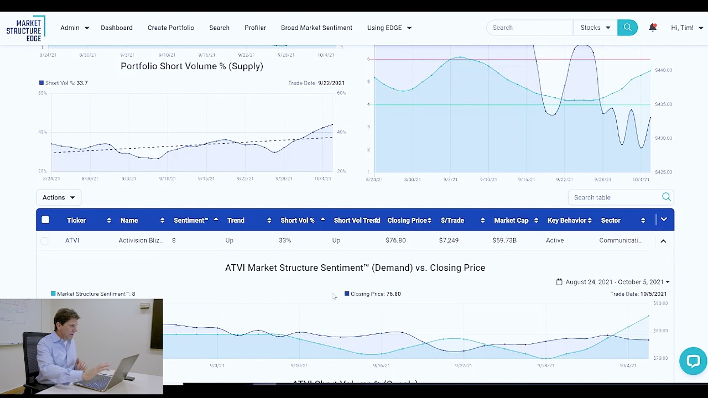
Task: Open the Profiler page
Action: coord(255,28)
